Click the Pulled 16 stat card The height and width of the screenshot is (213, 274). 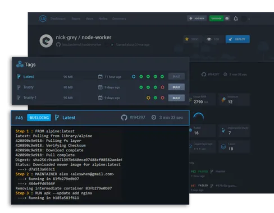tap(203, 131)
